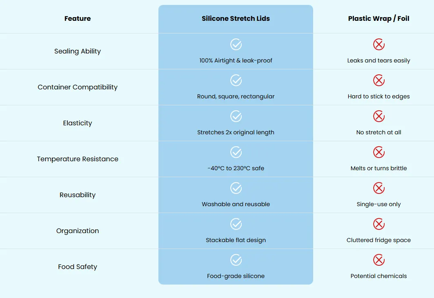The height and width of the screenshot is (298, 434).
Task: Click the Food Safety row label
Action: tap(78, 267)
